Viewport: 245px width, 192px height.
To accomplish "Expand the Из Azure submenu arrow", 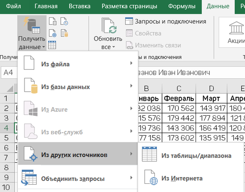I will tap(131, 108).
